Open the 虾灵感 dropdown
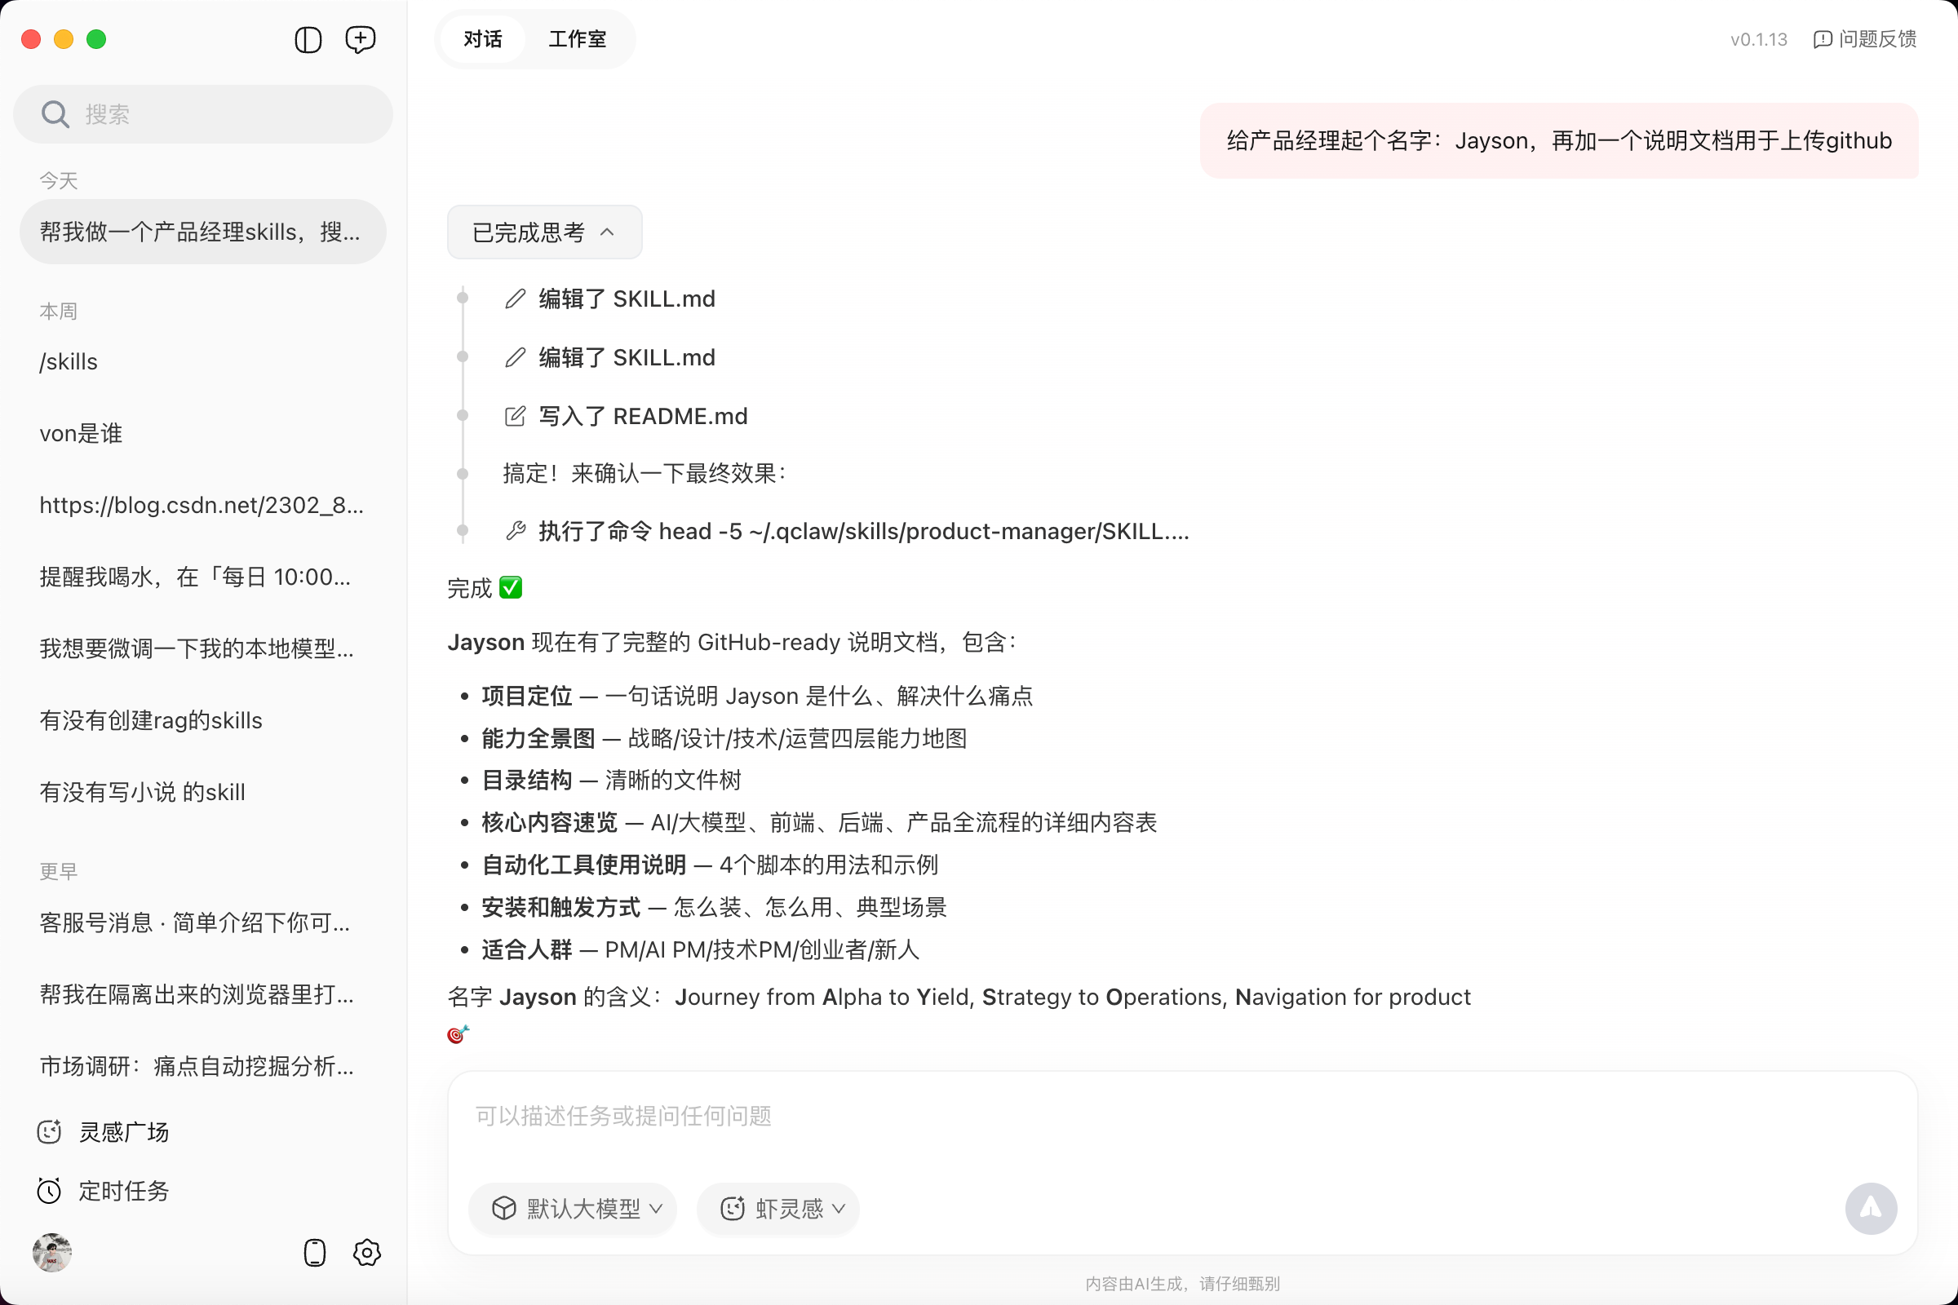Screen dimensions: 1958x1305 coord(778,1209)
